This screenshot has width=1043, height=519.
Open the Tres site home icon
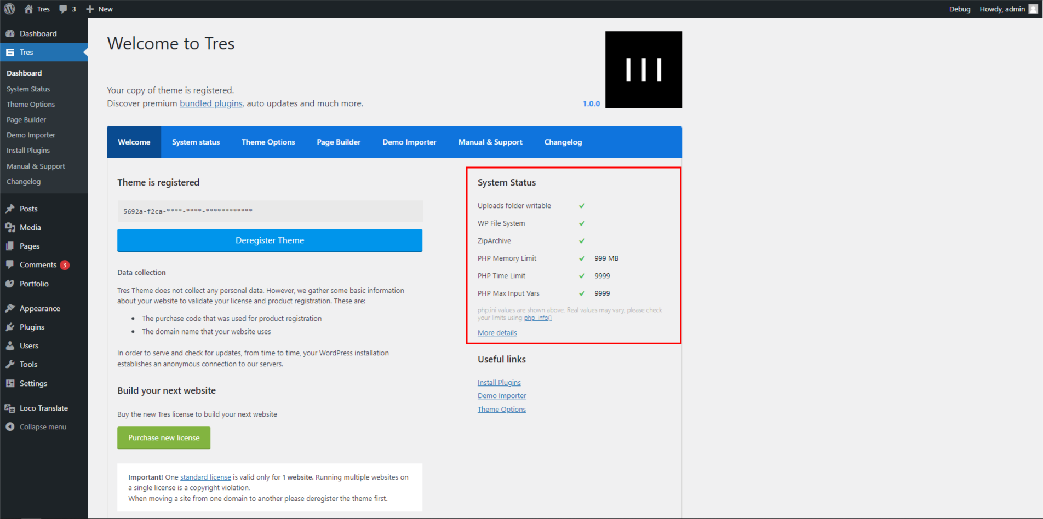tap(28, 9)
